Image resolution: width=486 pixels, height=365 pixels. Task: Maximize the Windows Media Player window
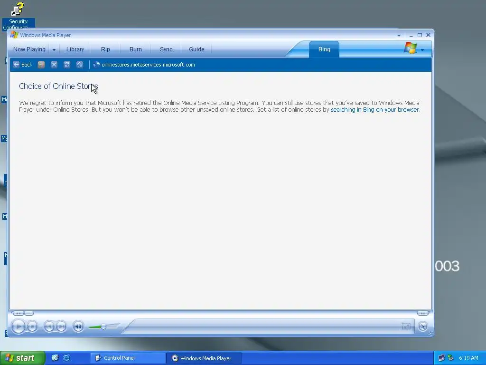pyautogui.click(x=420, y=35)
